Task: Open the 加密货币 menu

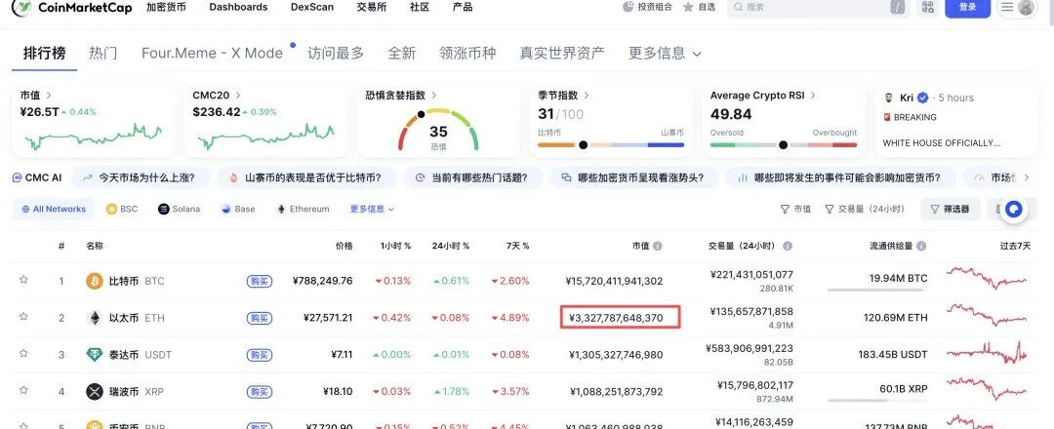Action: [x=166, y=7]
